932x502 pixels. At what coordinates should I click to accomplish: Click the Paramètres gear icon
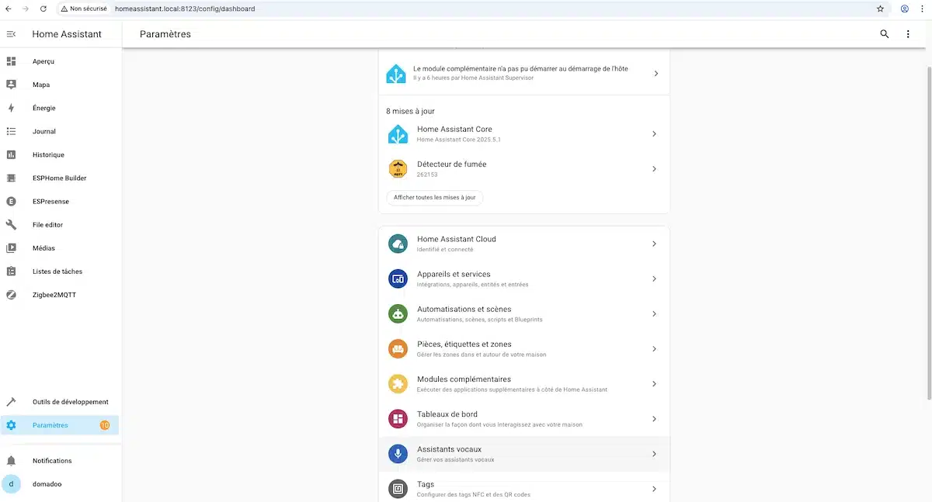pos(11,425)
